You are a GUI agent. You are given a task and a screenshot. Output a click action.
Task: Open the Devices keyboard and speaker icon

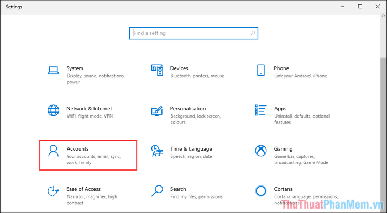pos(157,70)
